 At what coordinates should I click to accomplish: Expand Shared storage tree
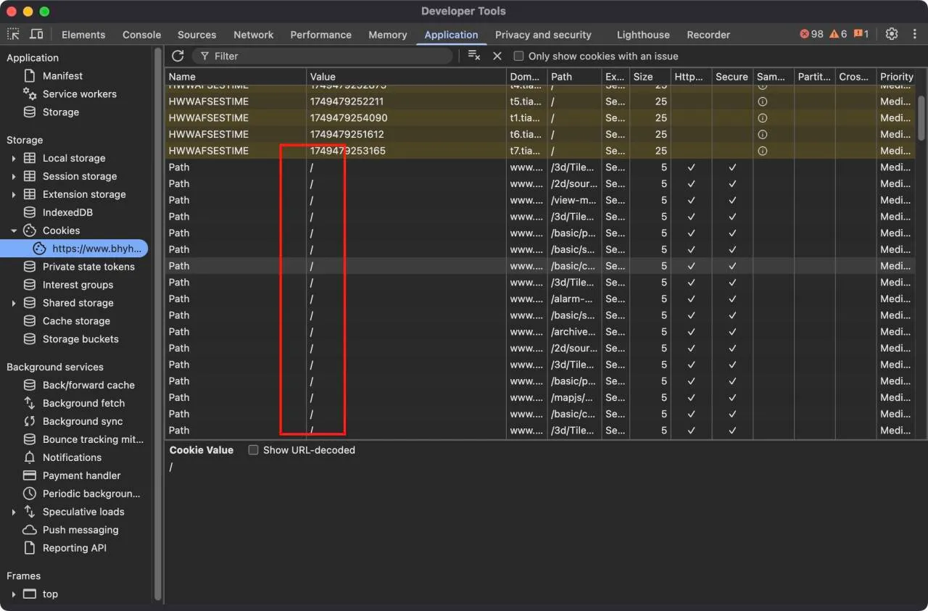point(13,303)
